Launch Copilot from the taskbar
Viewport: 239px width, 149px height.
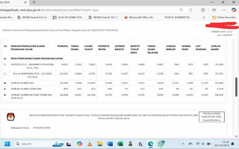point(80,144)
